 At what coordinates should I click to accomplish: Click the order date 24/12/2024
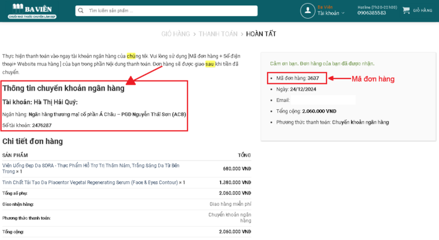click(304, 89)
